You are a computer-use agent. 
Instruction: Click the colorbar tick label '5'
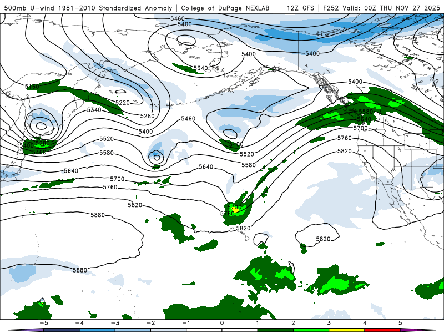(x=400, y=323)
